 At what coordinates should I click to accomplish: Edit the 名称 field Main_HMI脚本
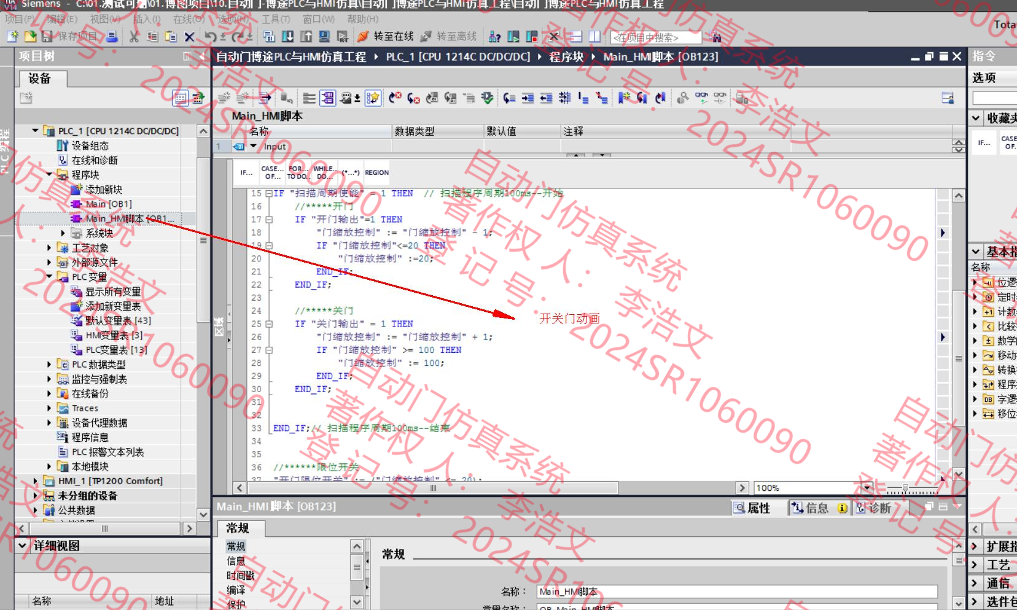tap(737, 592)
